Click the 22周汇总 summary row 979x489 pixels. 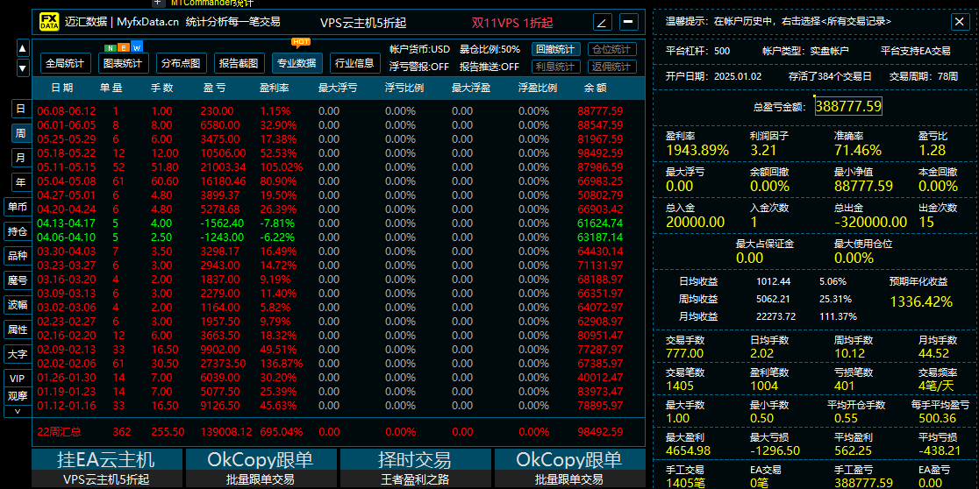click(x=338, y=432)
